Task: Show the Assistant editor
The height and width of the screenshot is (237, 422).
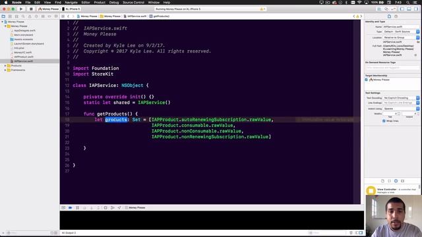Action: 386,9
